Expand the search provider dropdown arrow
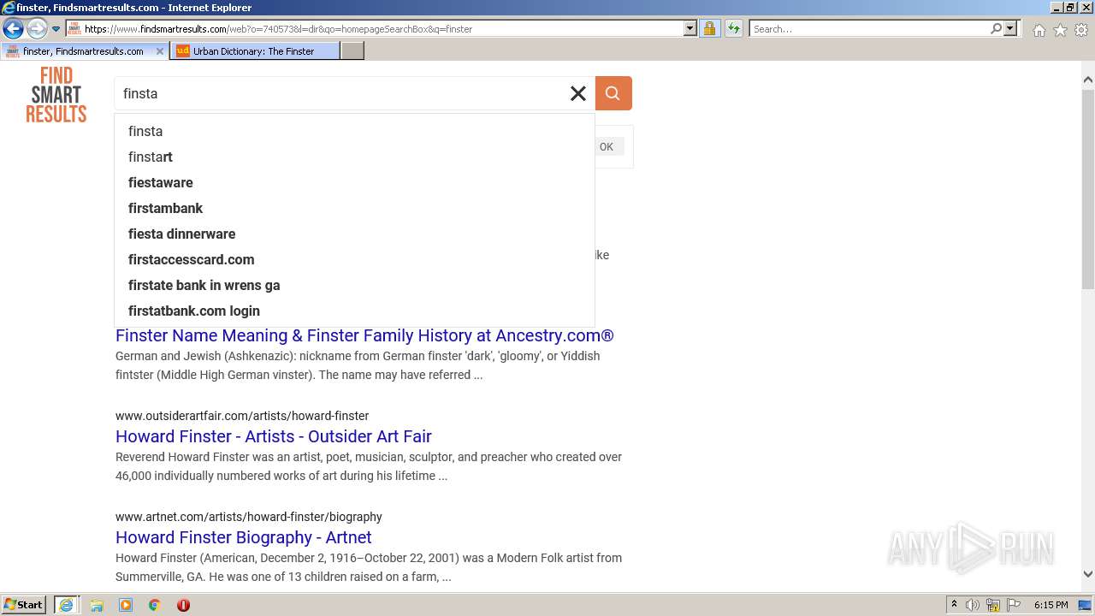Screen dimensions: 1095x616 [1010, 28]
